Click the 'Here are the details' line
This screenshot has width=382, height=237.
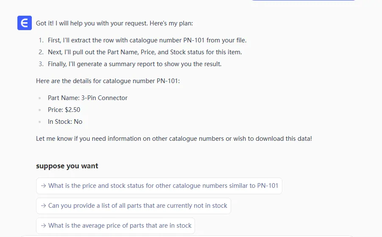tap(108, 81)
